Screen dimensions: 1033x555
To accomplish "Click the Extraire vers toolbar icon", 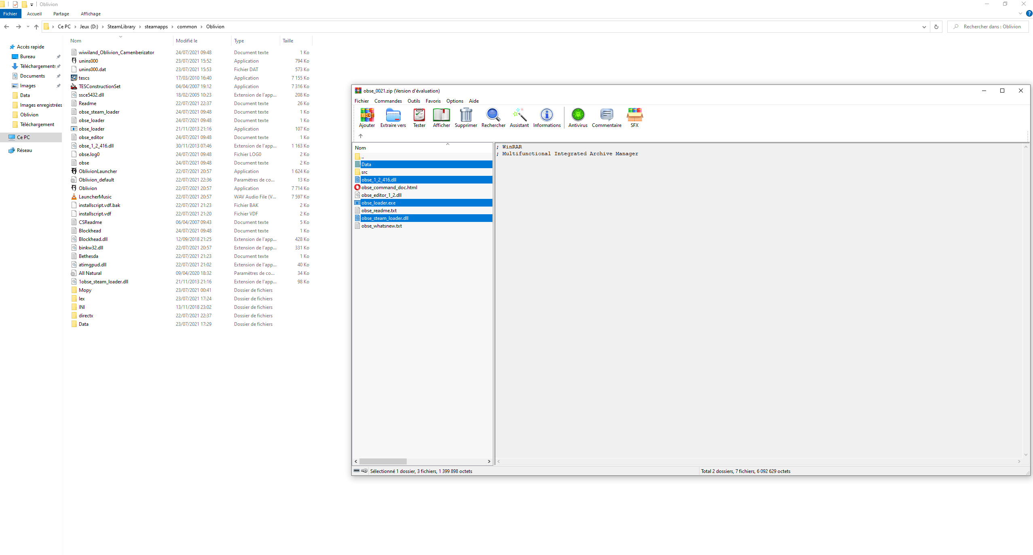I will point(393,118).
